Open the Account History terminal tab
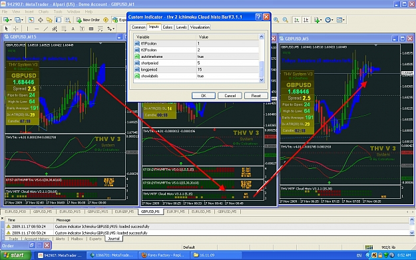Viewport: 416px width, 260px height. pyautogui.click(x=37, y=239)
